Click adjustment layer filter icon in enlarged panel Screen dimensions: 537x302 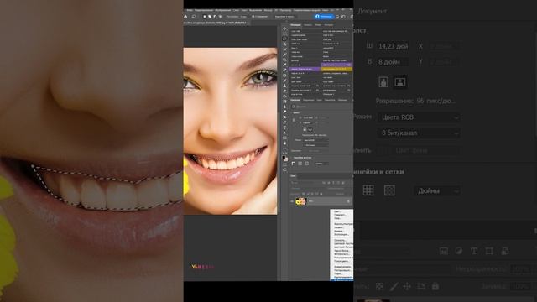tap(459, 251)
